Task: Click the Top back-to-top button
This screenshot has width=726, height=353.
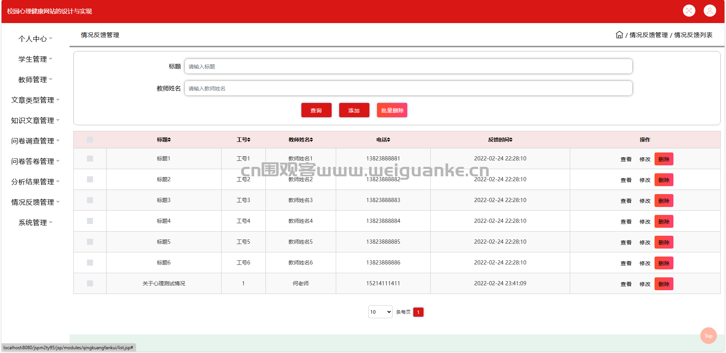Action: click(x=709, y=336)
